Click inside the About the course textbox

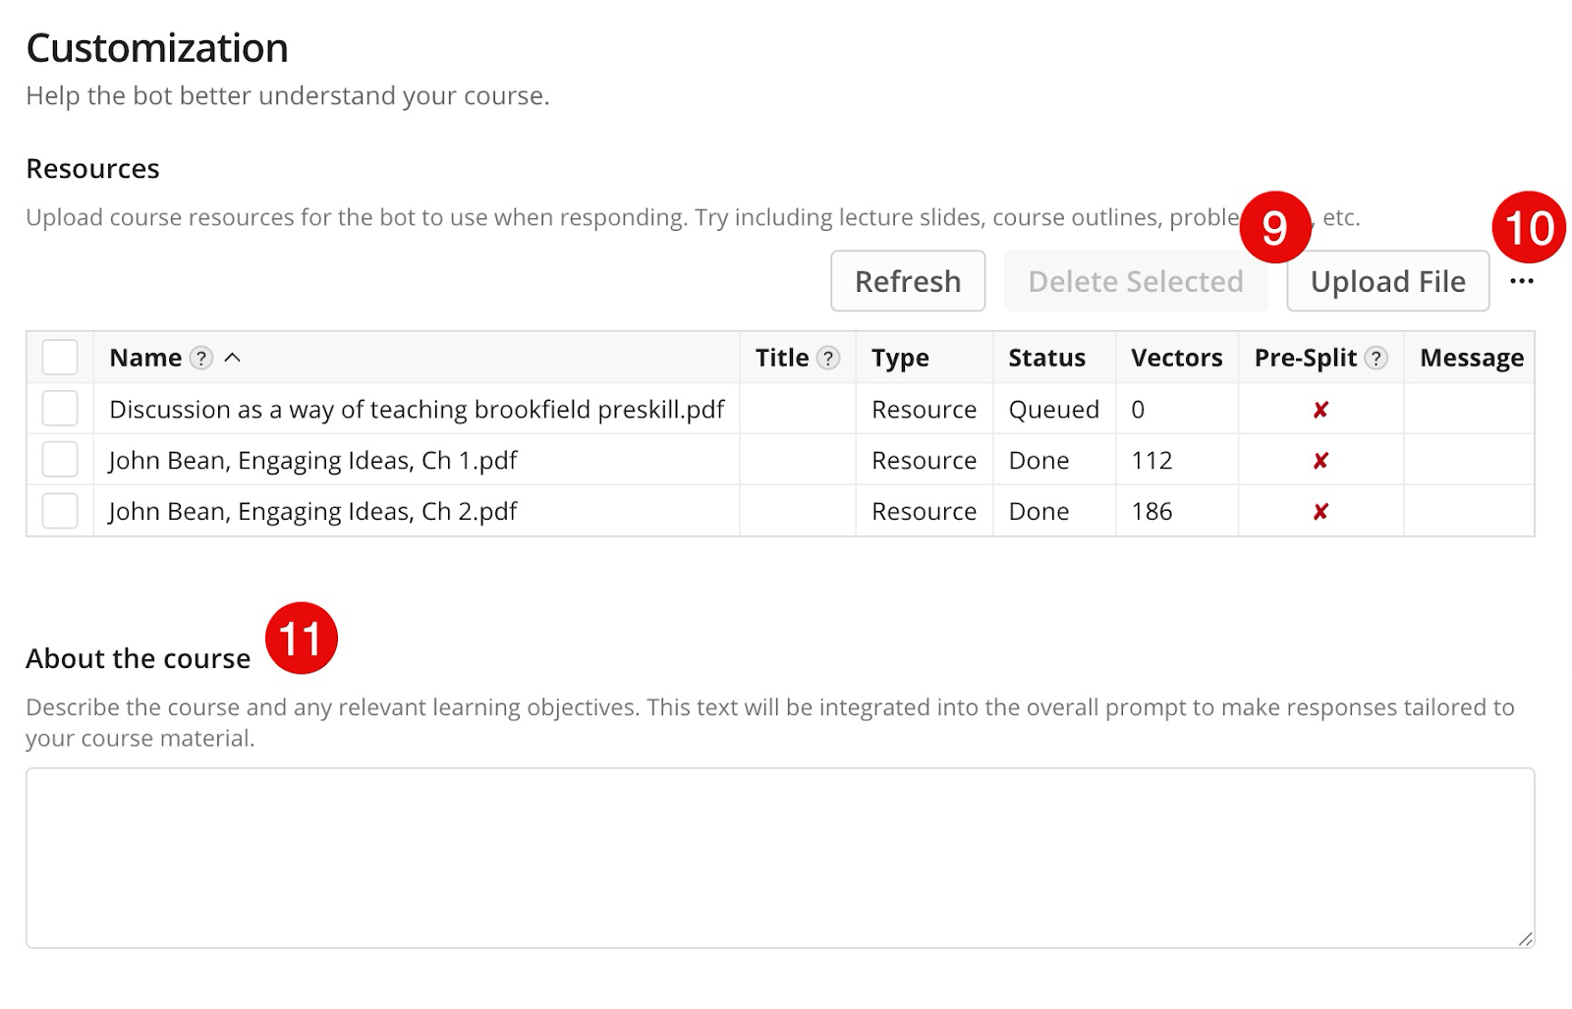779,857
